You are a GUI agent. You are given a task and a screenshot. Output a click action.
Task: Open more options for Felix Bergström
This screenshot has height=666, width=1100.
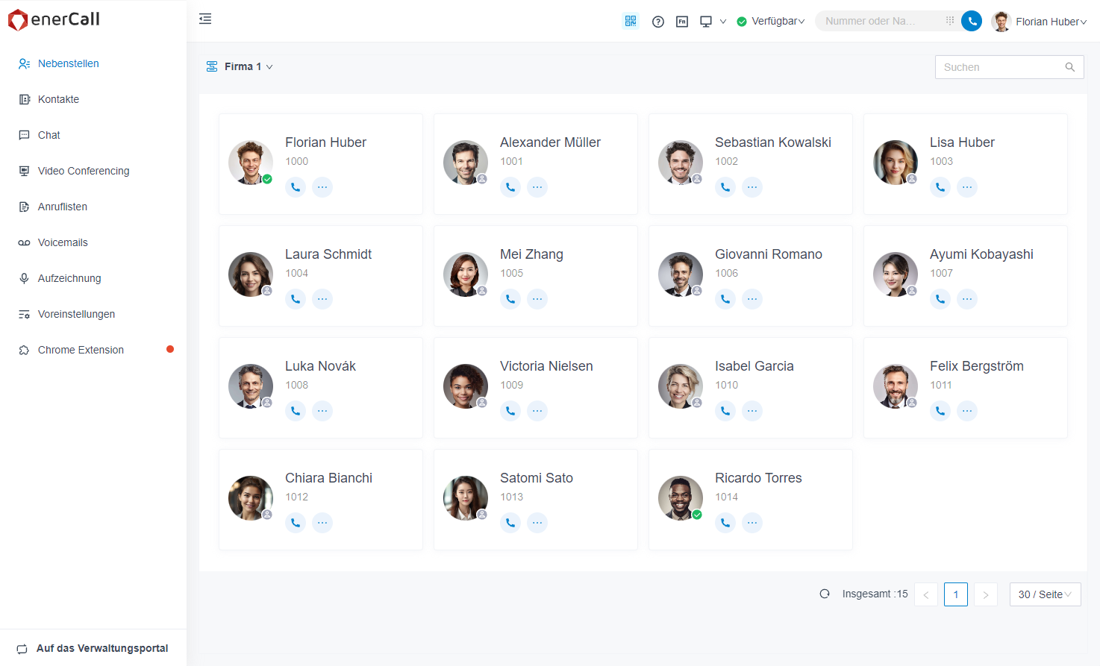[x=967, y=411]
